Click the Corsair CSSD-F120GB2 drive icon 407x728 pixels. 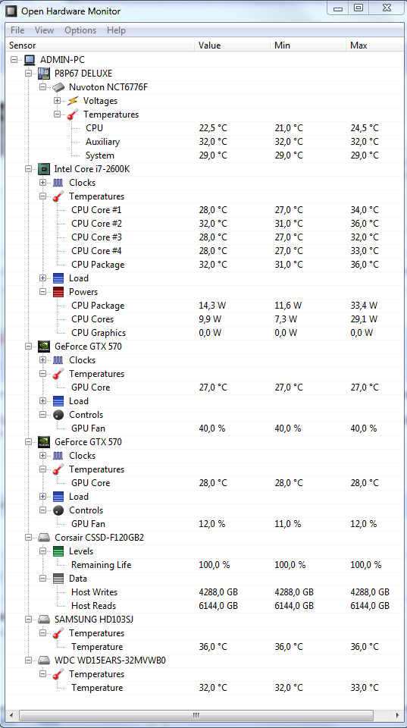(x=44, y=538)
